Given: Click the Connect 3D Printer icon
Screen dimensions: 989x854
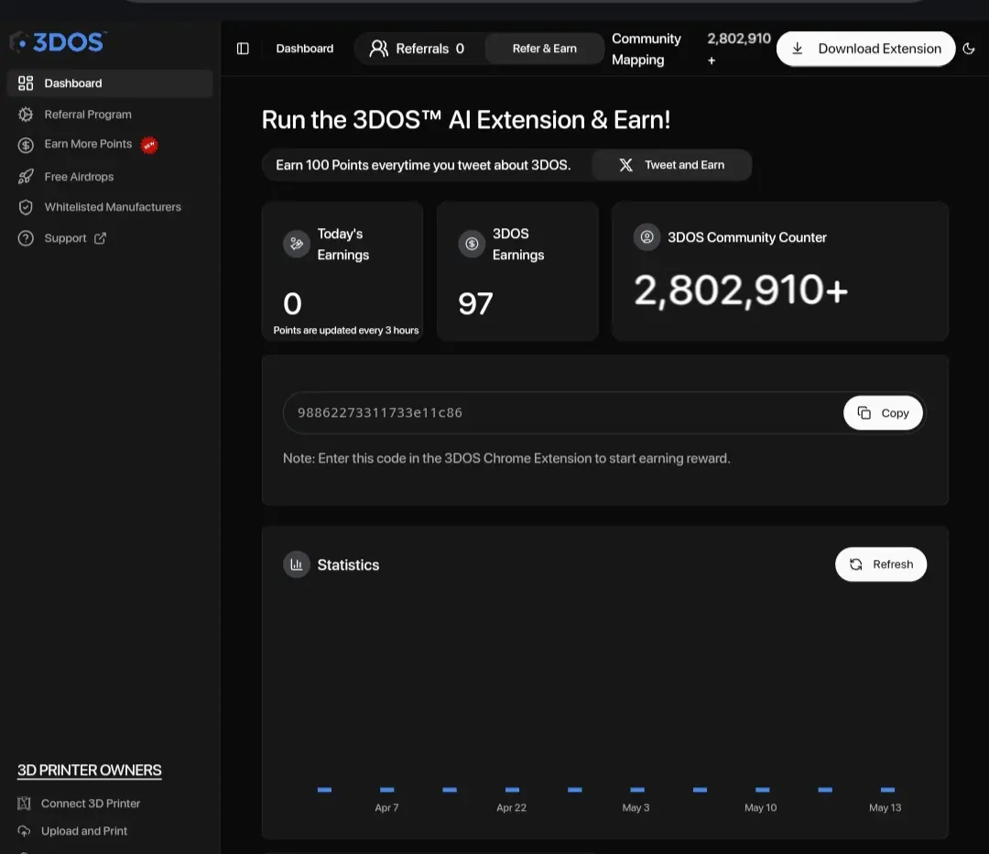Looking at the screenshot, I should tap(24, 804).
